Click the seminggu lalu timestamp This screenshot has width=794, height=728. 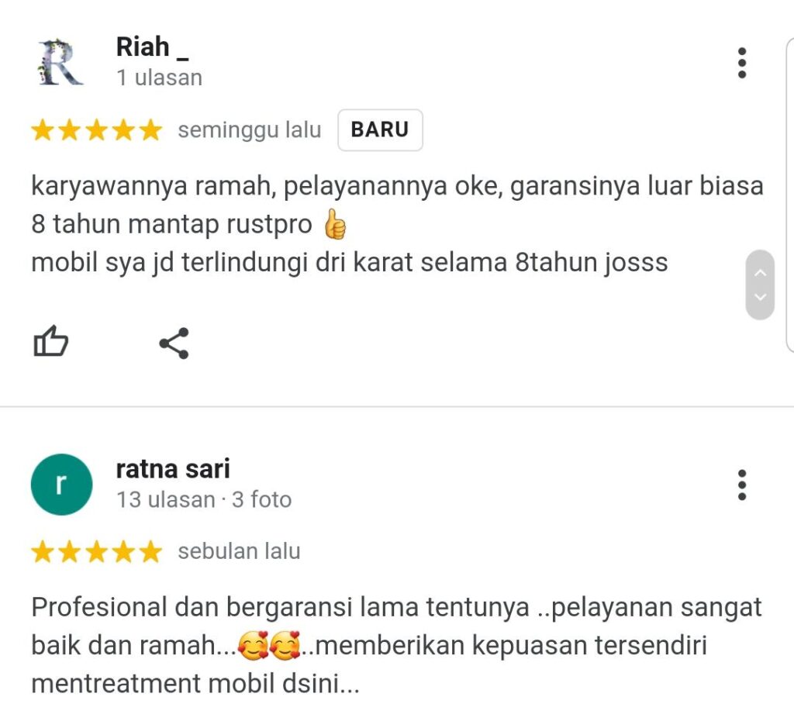[250, 130]
